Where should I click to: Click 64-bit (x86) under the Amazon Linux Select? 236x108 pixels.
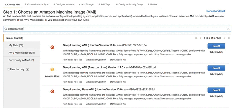(x=216, y=74)
